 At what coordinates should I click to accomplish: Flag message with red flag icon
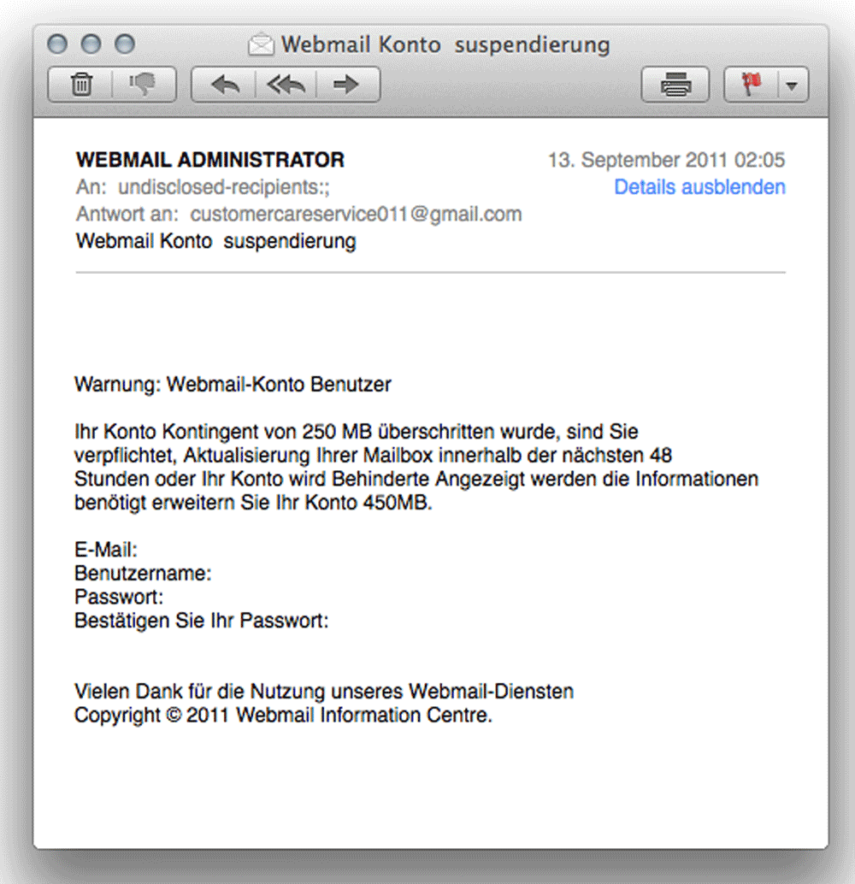[751, 85]
